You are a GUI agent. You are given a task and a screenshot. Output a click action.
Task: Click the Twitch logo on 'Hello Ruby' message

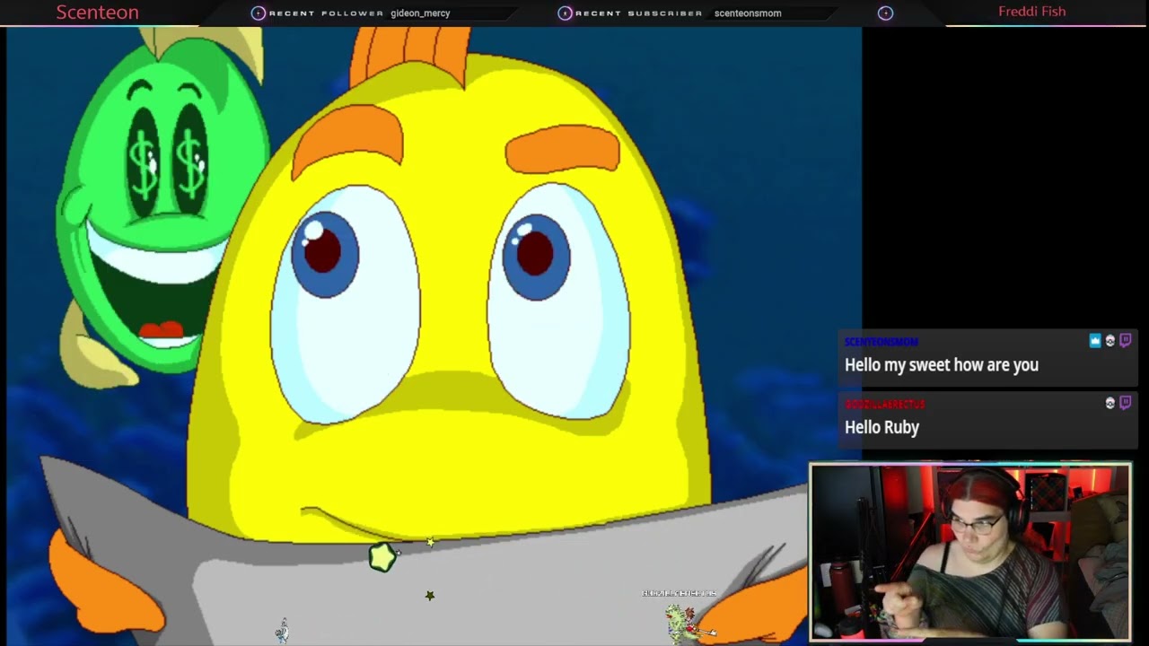pyautogui.click(x=1125, y=404)
